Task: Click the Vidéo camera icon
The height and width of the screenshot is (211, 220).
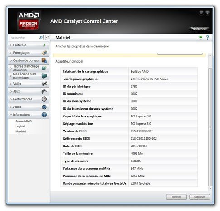Action: click(x=44, y=84)
